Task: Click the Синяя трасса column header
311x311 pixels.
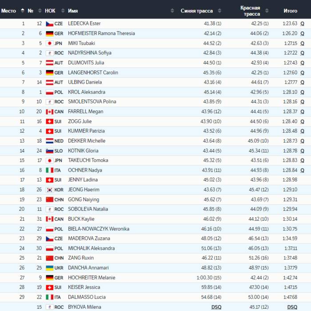Action: [x=196, y=11]
